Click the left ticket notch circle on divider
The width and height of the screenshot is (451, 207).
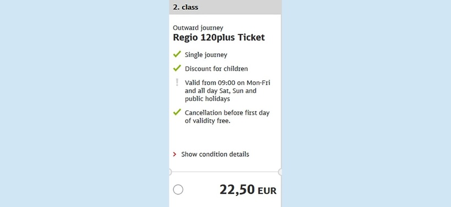(x=170, y=172)
